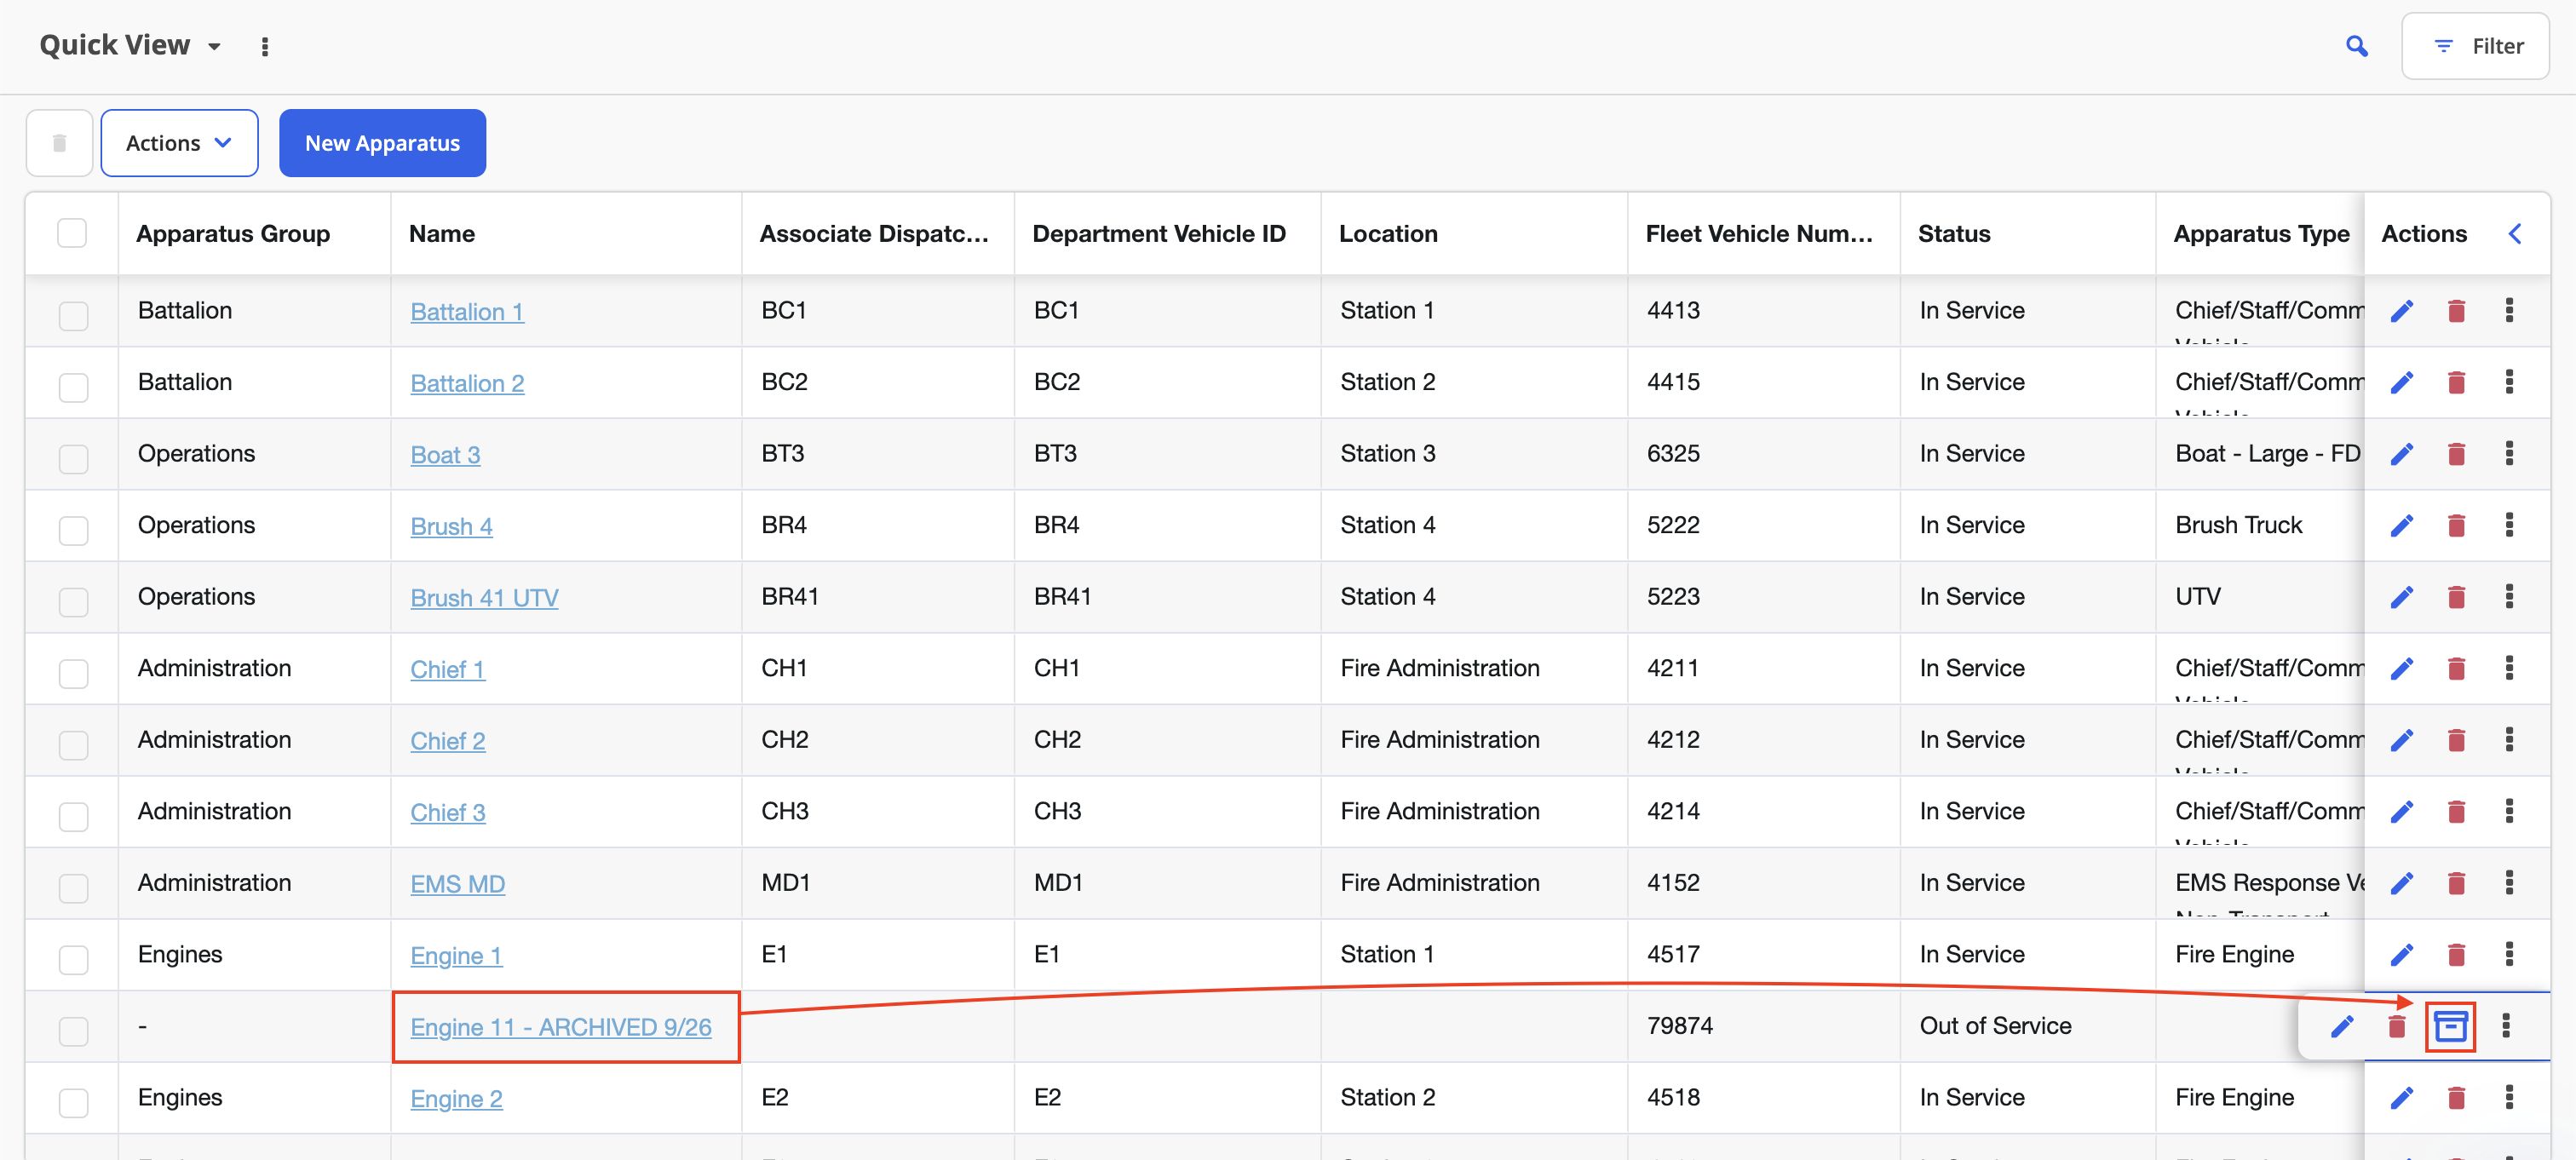The height and width of the screenshot is (1160, 2576).
Task: Collapse the Actions column with chevron
Action: [2515, 234]
